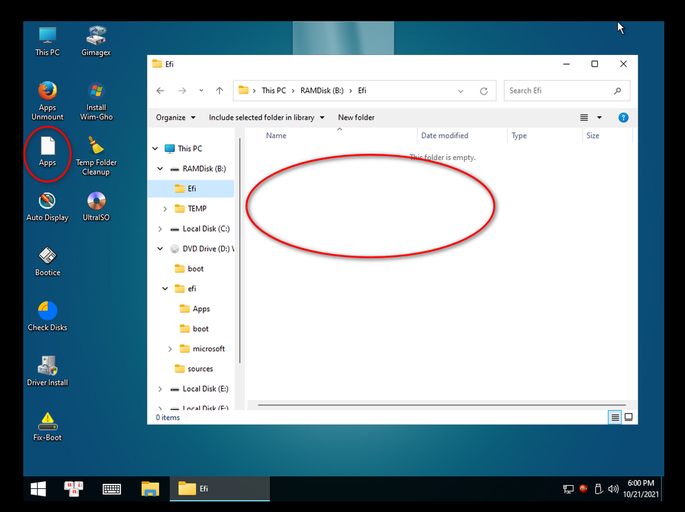Click the USB safely remove tray icon
This screenshot has width=685, height=512.
598,489
